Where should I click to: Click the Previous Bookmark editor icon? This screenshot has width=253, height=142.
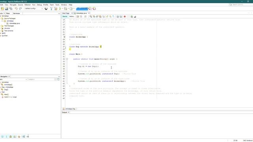107,17
